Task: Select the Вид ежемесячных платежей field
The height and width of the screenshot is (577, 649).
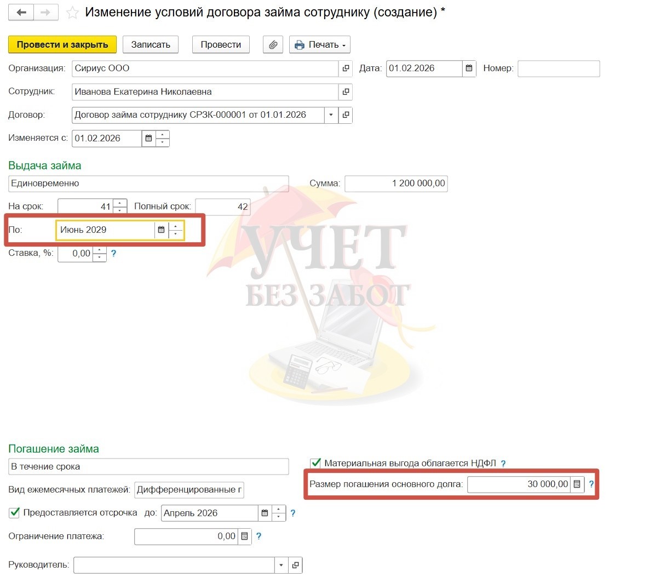Action: 189,490
